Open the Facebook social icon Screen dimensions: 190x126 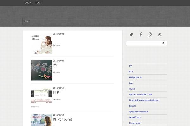point(141,35)
